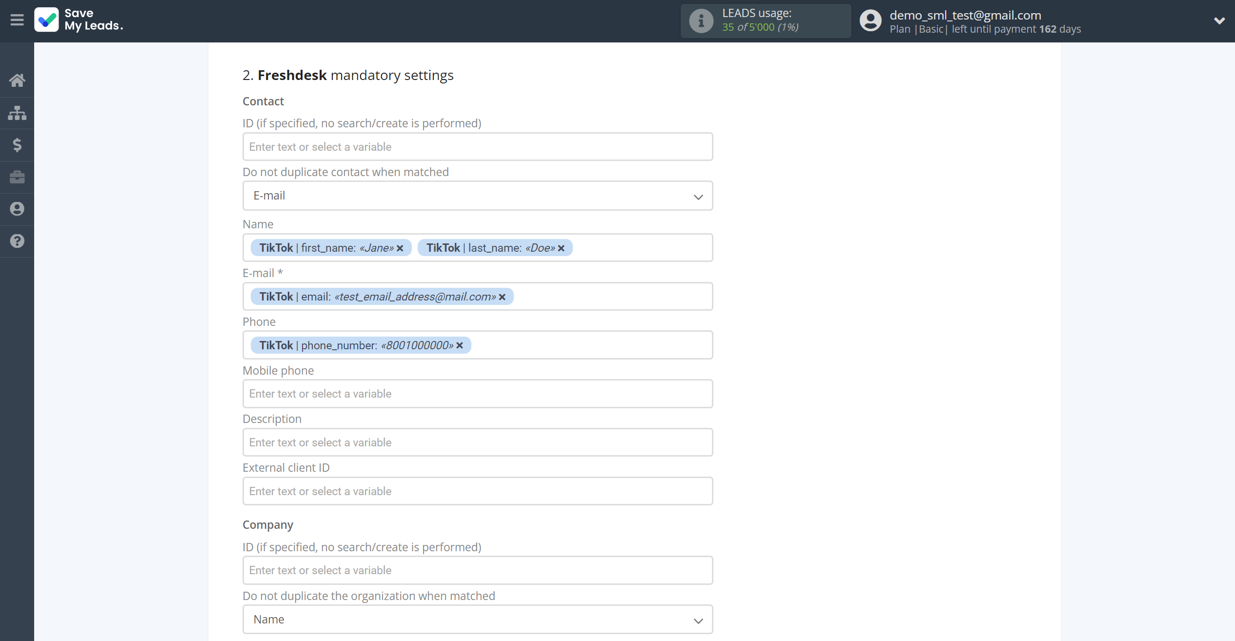Open the profile icon in sidebar
This screenshot has width=1235, height=641.
[17, 209]
